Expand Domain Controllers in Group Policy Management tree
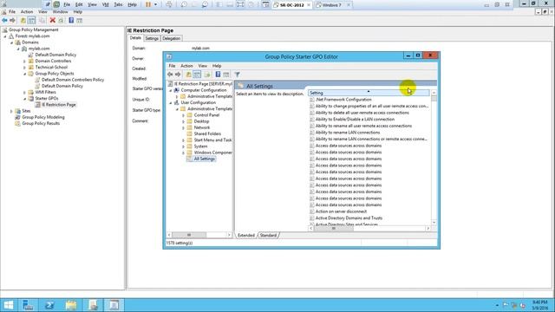The width and height of the screenshot is (555, 312). 24,62
